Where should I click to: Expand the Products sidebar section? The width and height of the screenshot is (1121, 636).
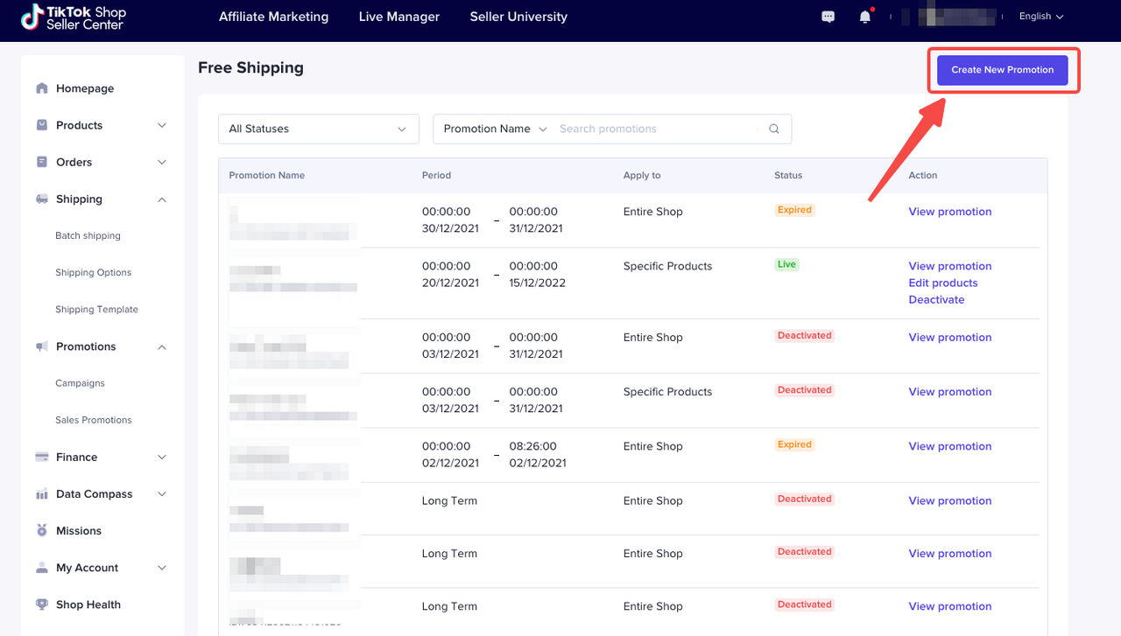coord(161,125)
